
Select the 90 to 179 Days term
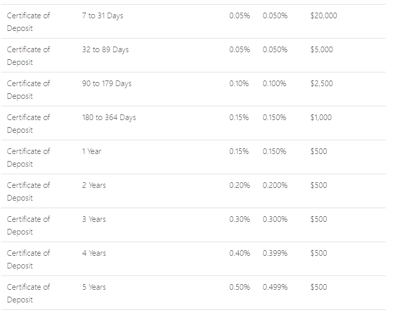point(107,84)
